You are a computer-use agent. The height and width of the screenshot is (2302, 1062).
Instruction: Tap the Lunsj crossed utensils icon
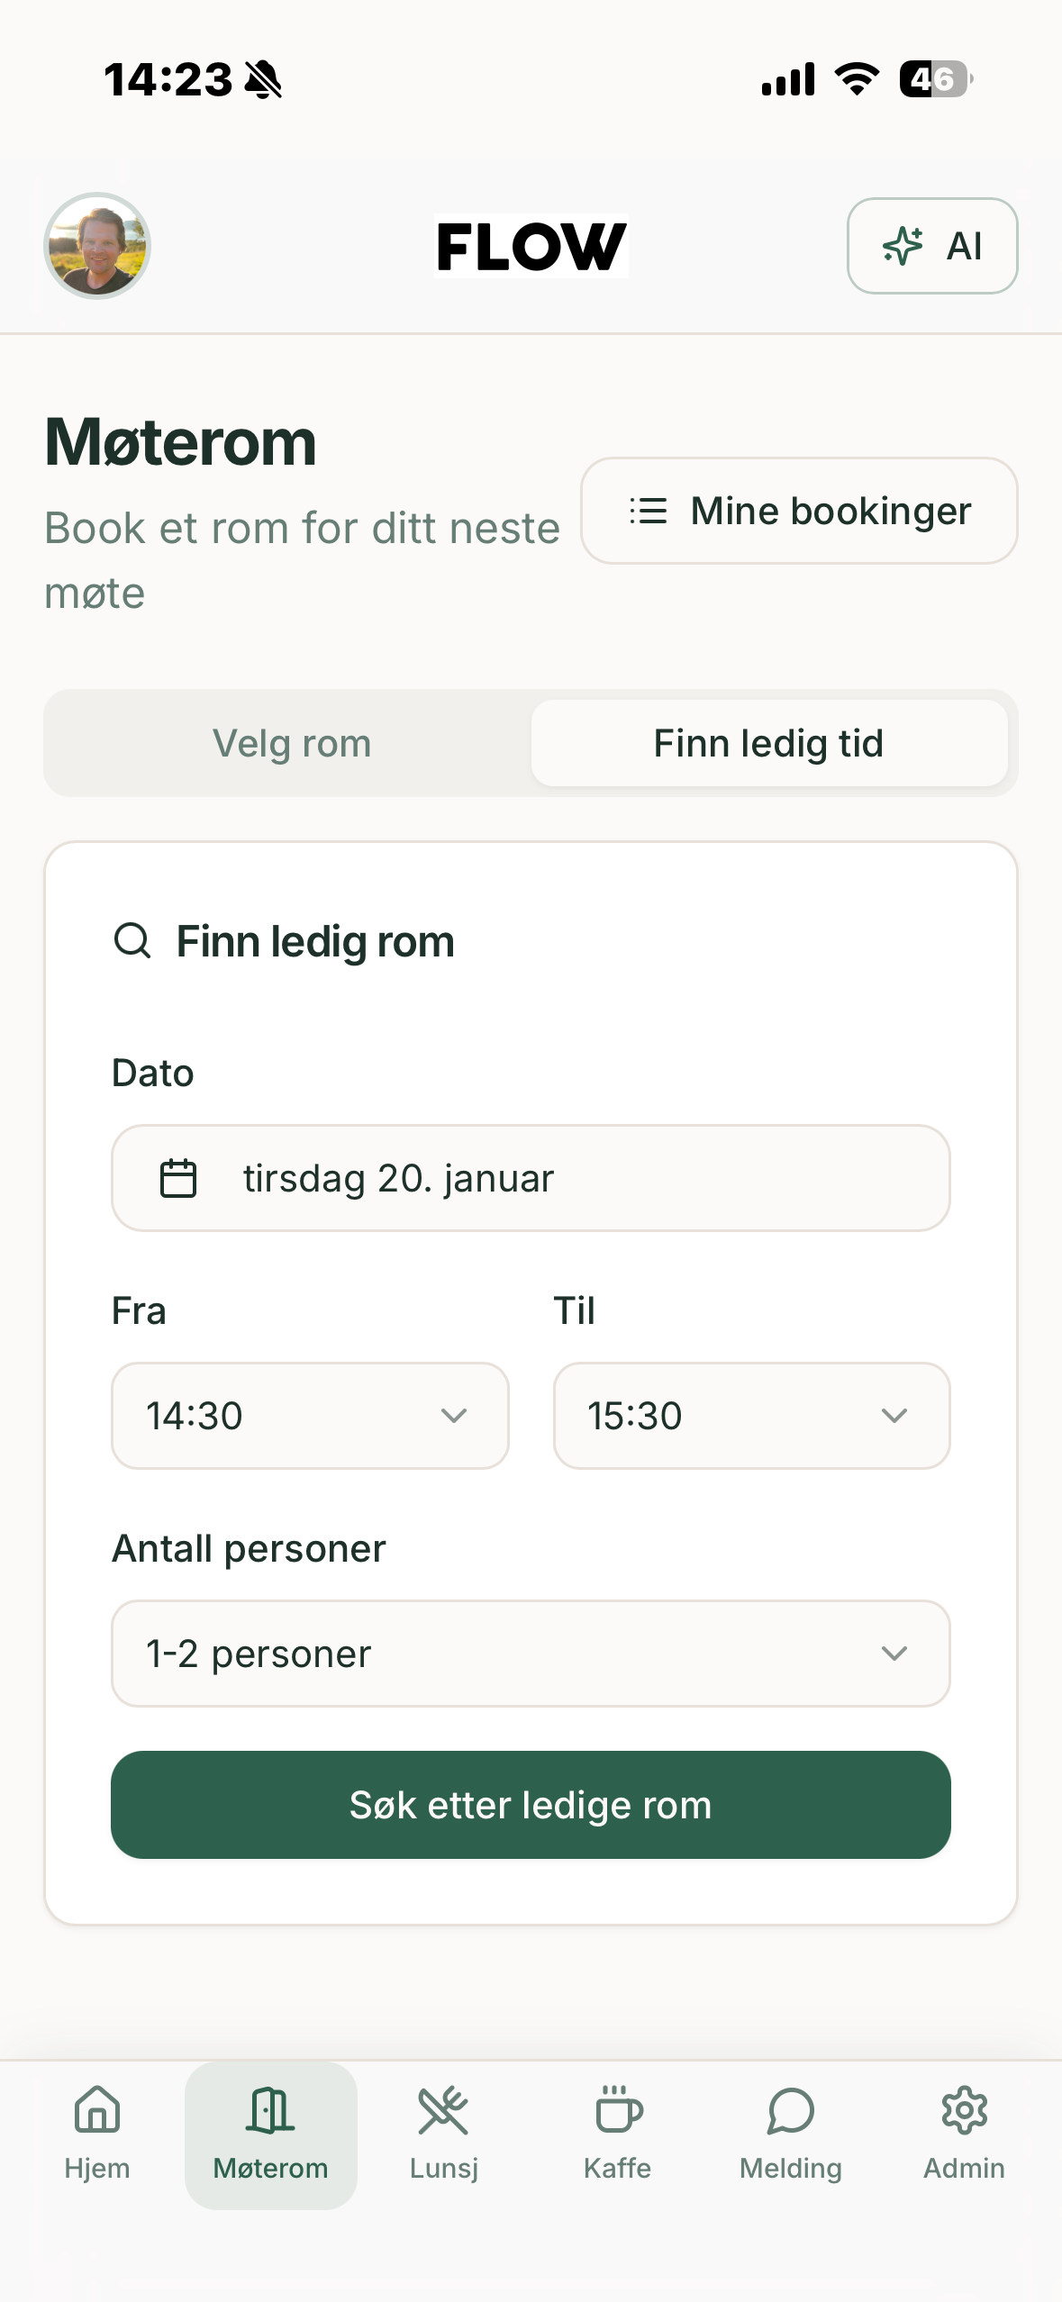coord(443,2111)
